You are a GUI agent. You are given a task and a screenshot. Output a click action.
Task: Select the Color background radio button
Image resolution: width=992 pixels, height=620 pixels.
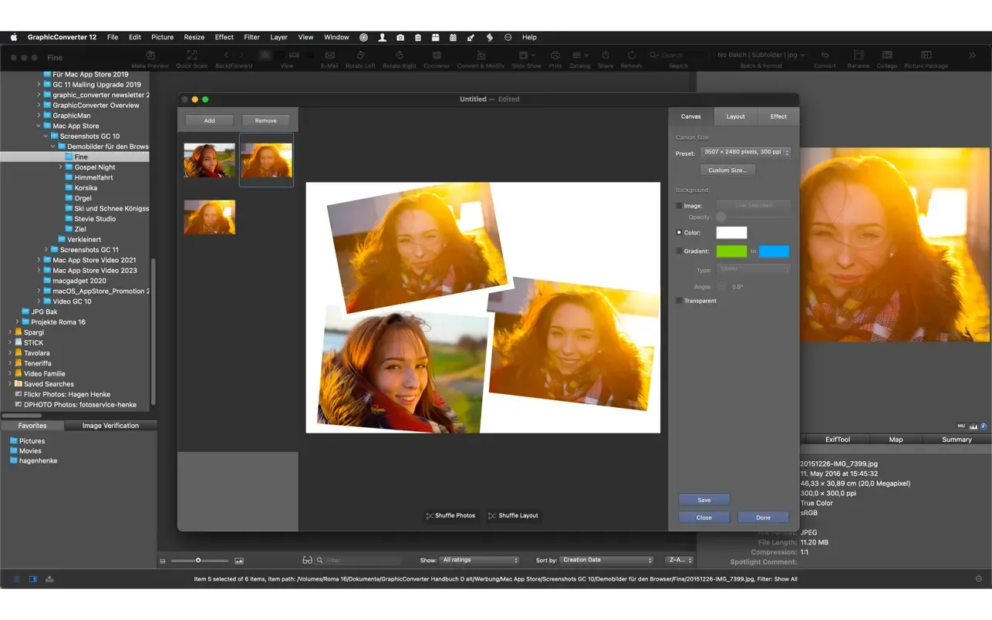click(x=679, y=232)
